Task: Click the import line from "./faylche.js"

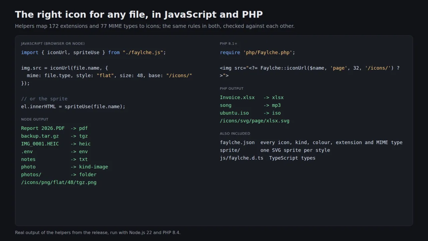Action: click(94, 53)
